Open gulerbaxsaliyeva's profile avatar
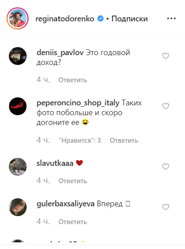The image size is (185, 249). pos(18,207)
